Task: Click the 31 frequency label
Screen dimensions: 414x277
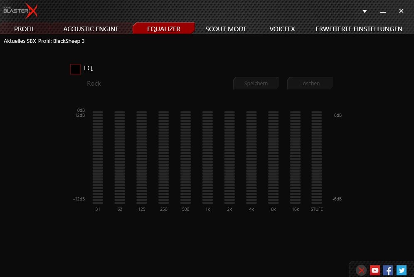Action: 98,209
